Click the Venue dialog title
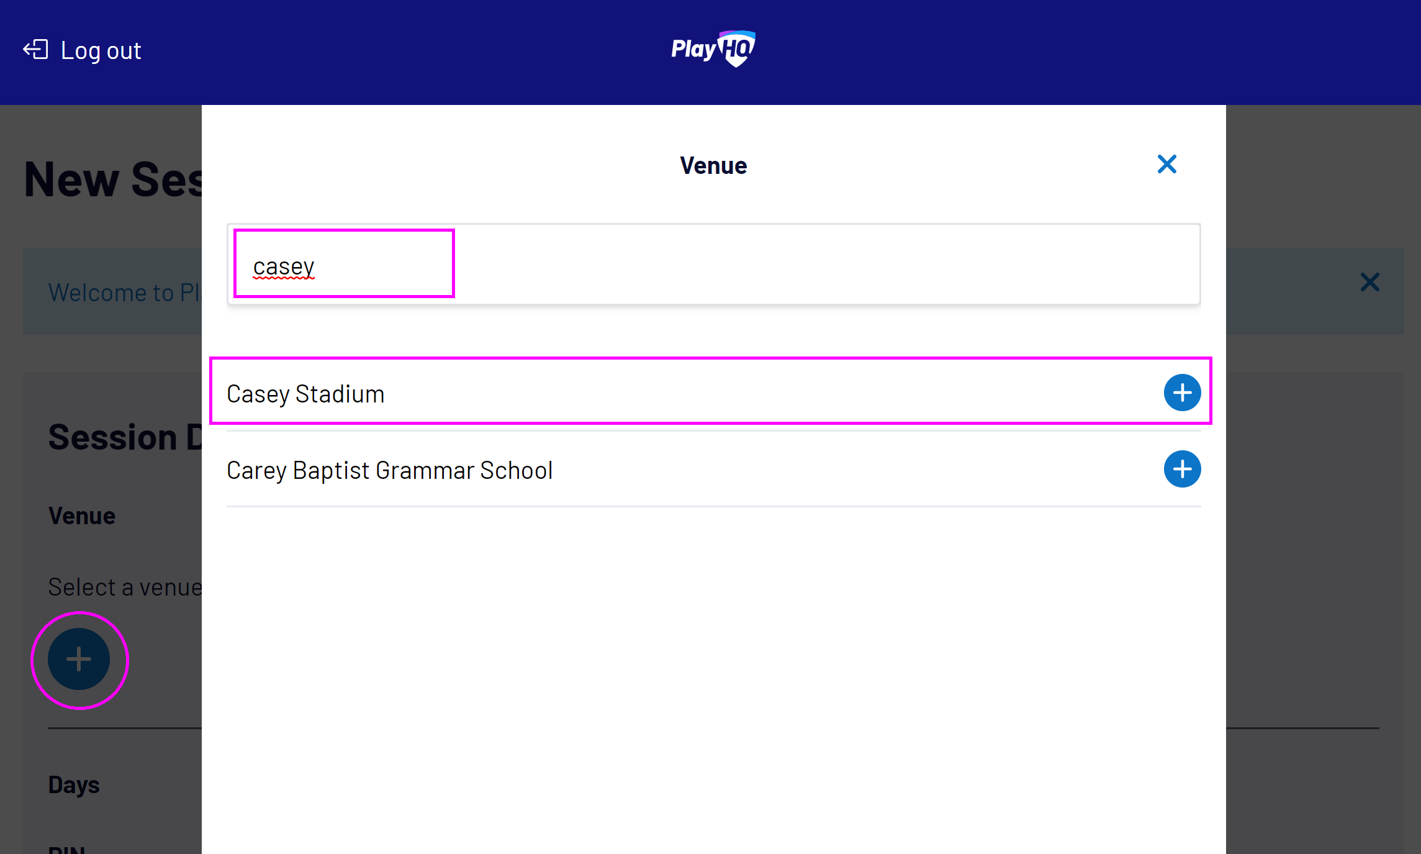Image resolution: width=1421 pixels, height=854 pixels. coord(713,166)
